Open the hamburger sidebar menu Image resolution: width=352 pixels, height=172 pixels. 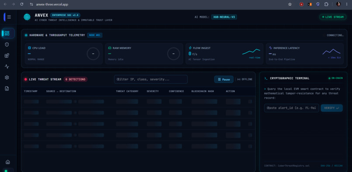(x=9, y=17)
